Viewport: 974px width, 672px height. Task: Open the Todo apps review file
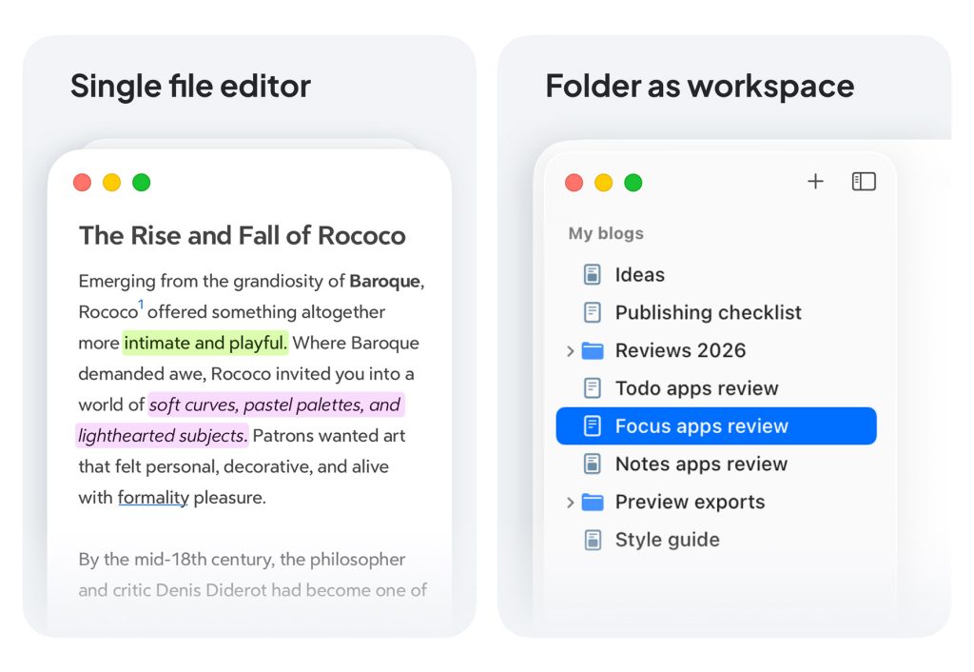[696, 388]
